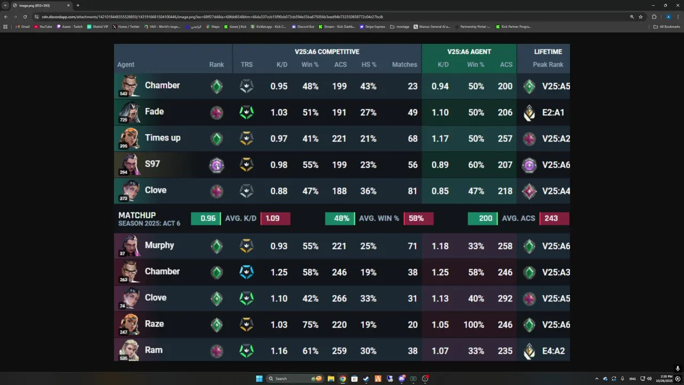Click Raze's agent portrait

(130, 324)
